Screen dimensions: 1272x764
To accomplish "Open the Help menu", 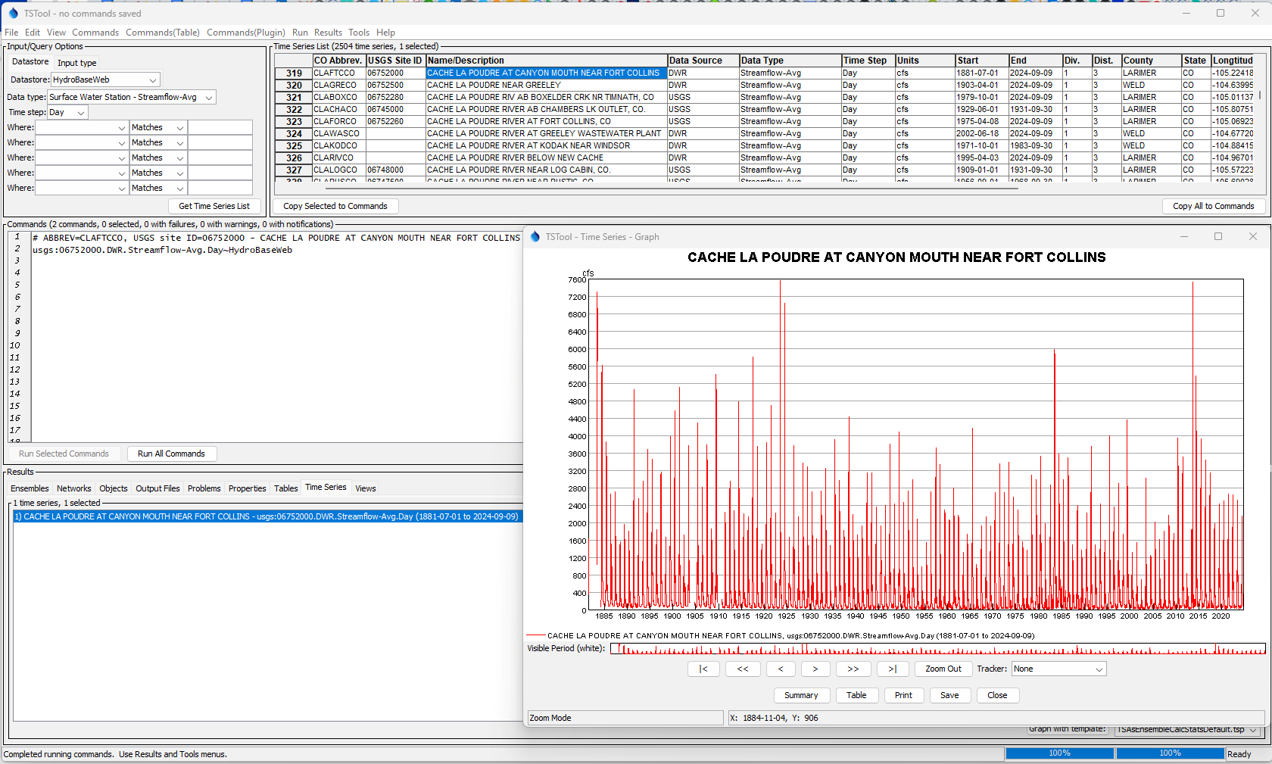I will click(385, 33).
